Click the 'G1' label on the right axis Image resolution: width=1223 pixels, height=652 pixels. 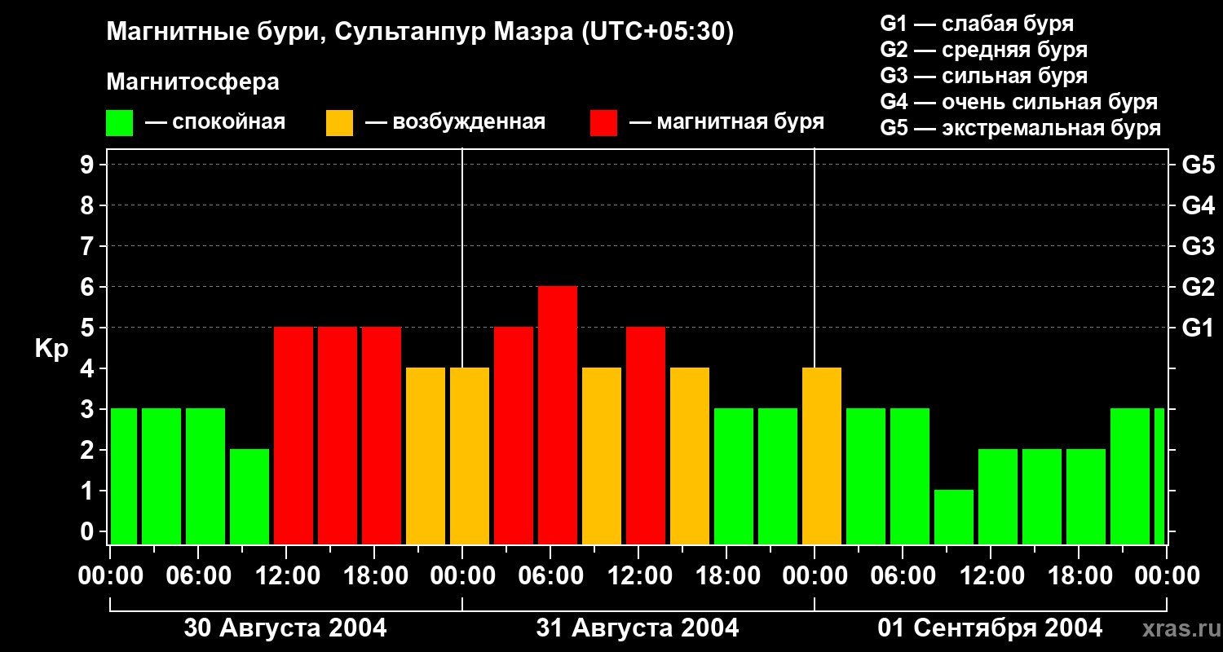(1199, 328)
